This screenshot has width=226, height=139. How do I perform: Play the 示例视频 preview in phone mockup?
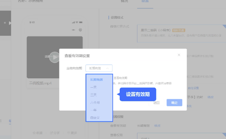pos(55,57)
